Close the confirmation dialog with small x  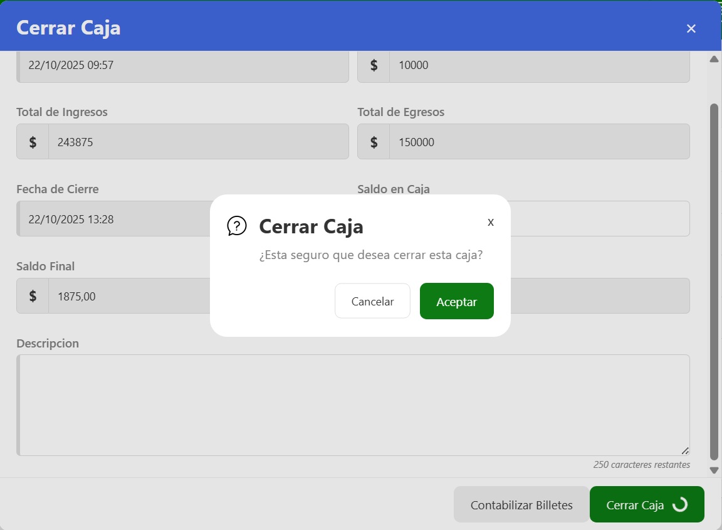[491, 222]
